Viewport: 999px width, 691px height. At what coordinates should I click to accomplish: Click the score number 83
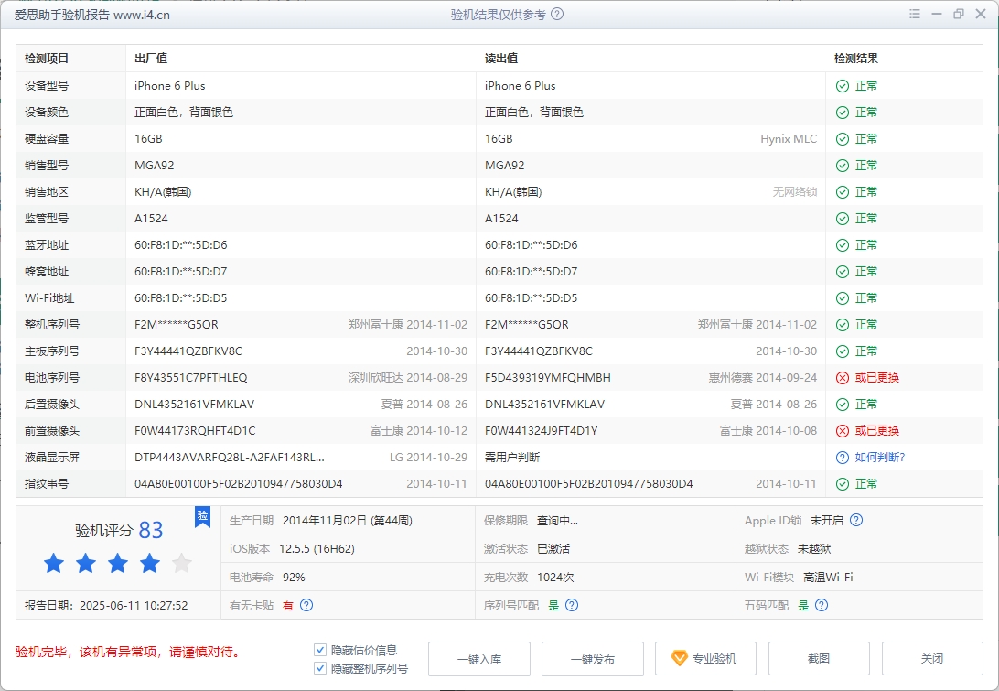click(151, 530)
